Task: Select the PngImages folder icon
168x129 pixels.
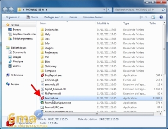Action: tap(42, 52)
